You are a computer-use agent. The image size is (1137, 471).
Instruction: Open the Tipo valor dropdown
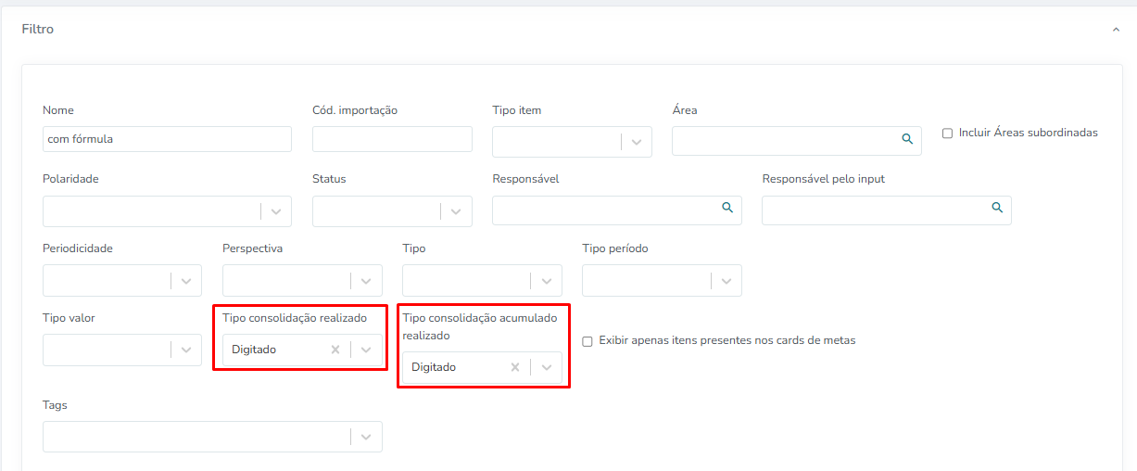[186, 350]
